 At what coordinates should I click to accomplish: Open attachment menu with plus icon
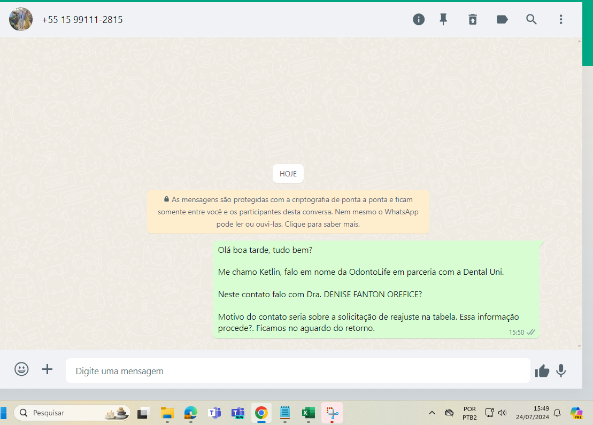point(47,369)
